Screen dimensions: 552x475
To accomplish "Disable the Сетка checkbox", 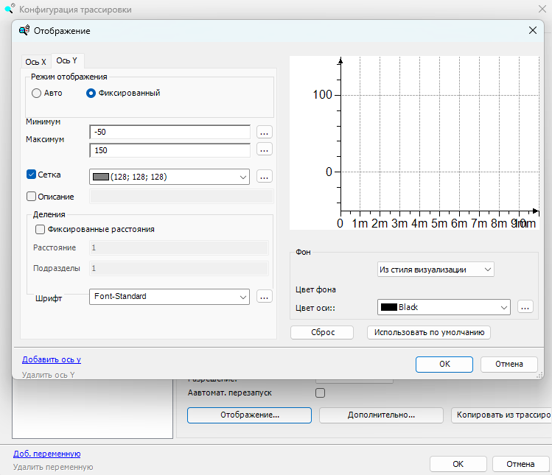I will (31, 175).
